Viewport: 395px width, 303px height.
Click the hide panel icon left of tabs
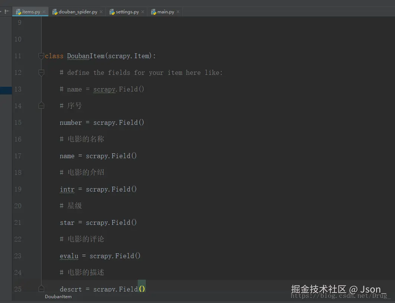pos(7,11)
